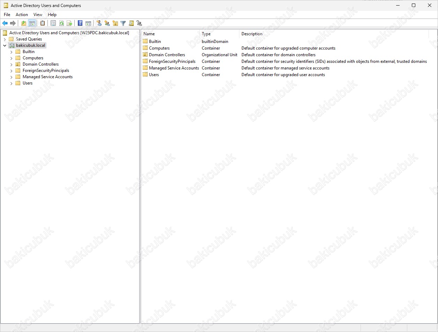Open the Action menu

point(22,15)
